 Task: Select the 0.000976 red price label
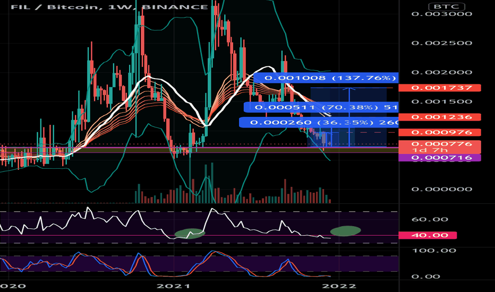(439, 132)
